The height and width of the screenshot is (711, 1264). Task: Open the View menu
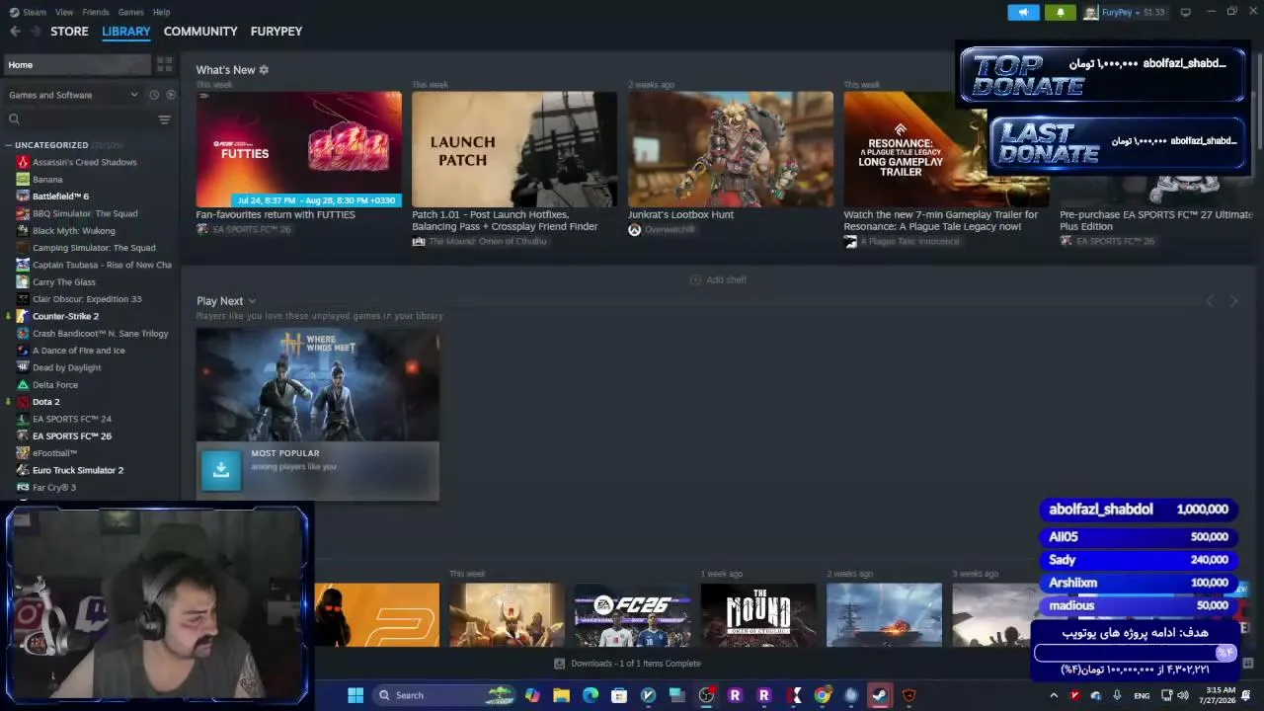64,12
